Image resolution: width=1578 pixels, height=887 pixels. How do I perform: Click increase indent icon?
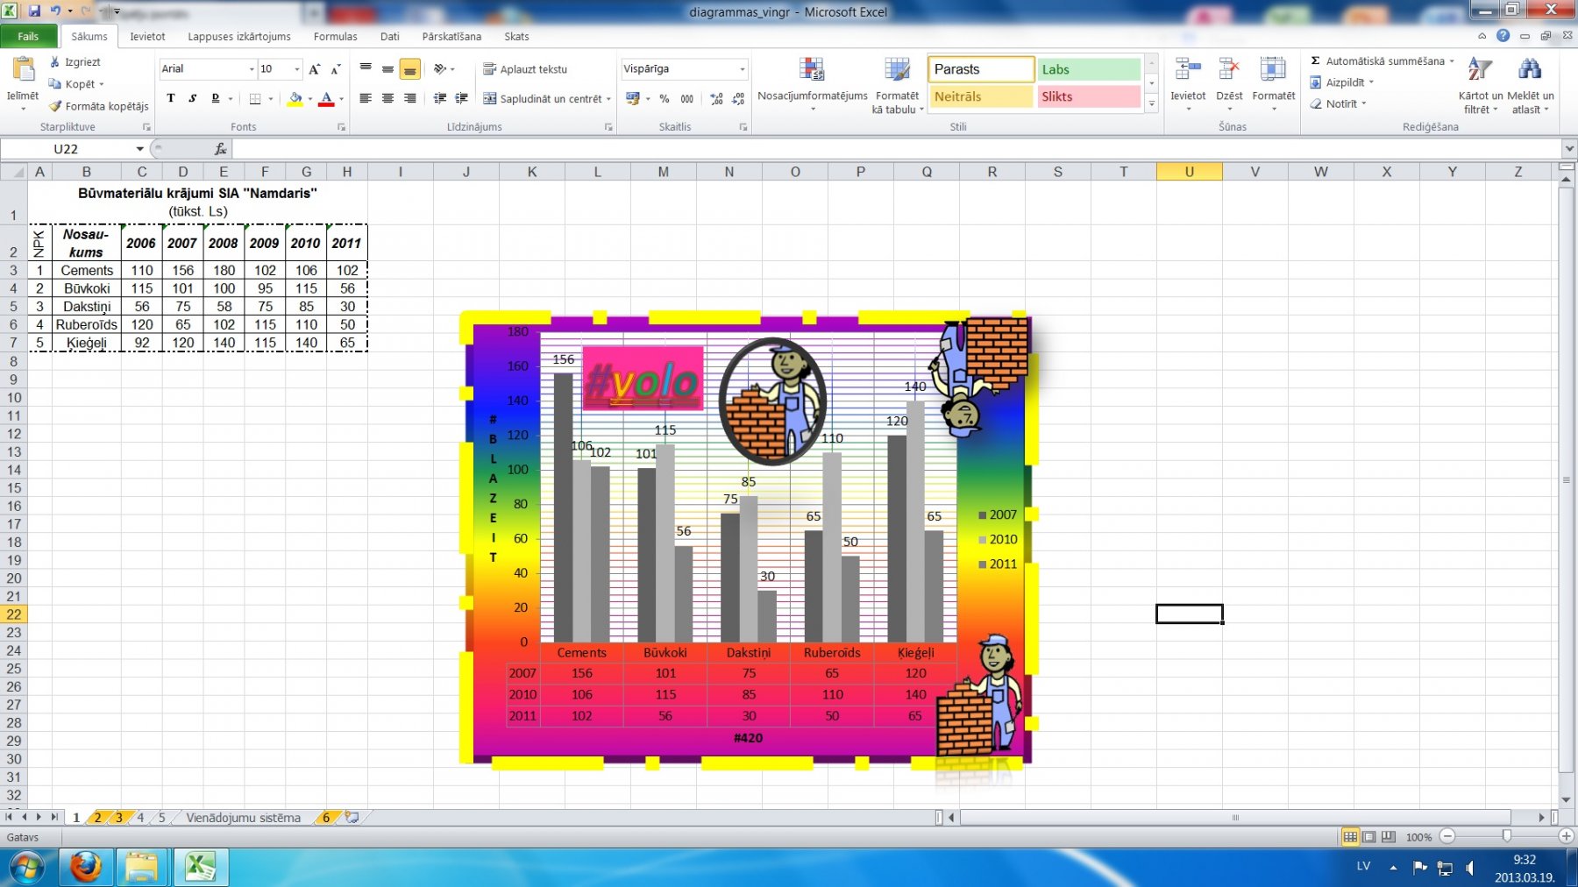pos(462,98)
